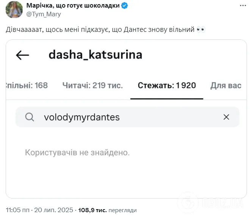
Task: Open the @Tym_Mary handle link
Action: [x=44, y=14]
